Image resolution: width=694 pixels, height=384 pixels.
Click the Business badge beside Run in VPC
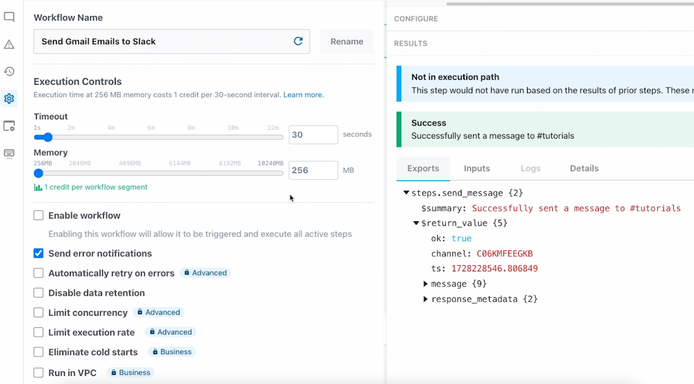pyautogui.click(x=131, y=372)
